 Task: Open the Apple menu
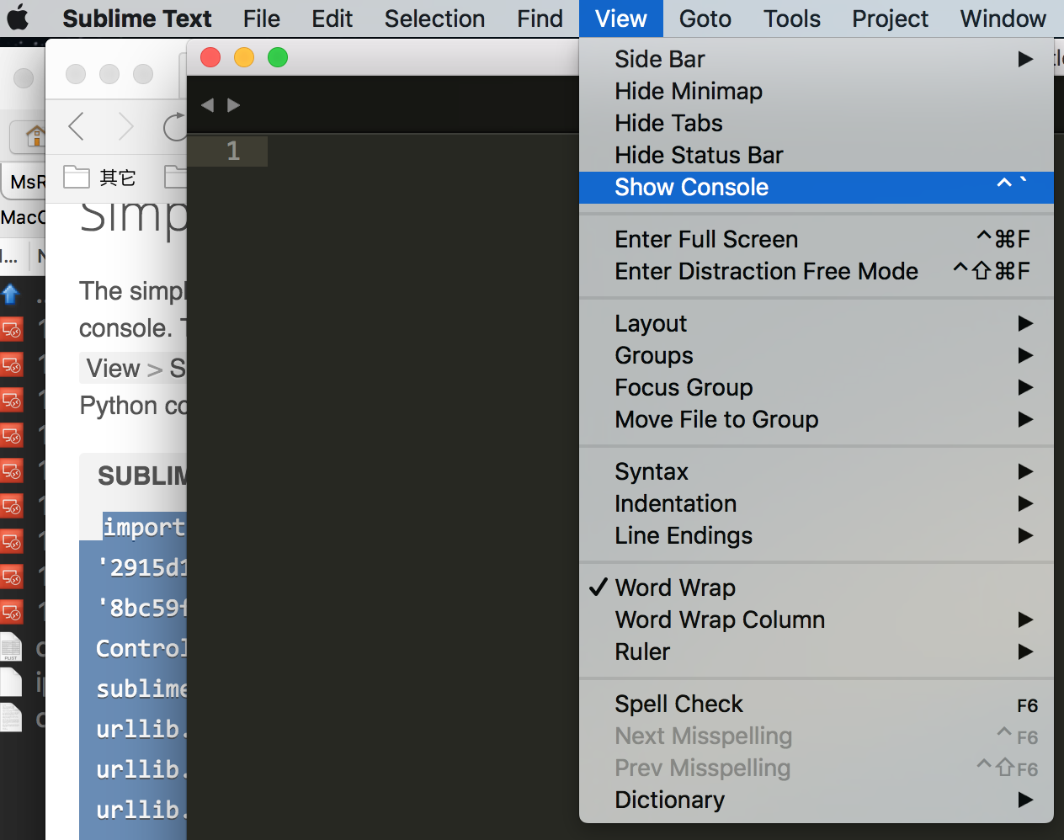(x=18, y=18)
